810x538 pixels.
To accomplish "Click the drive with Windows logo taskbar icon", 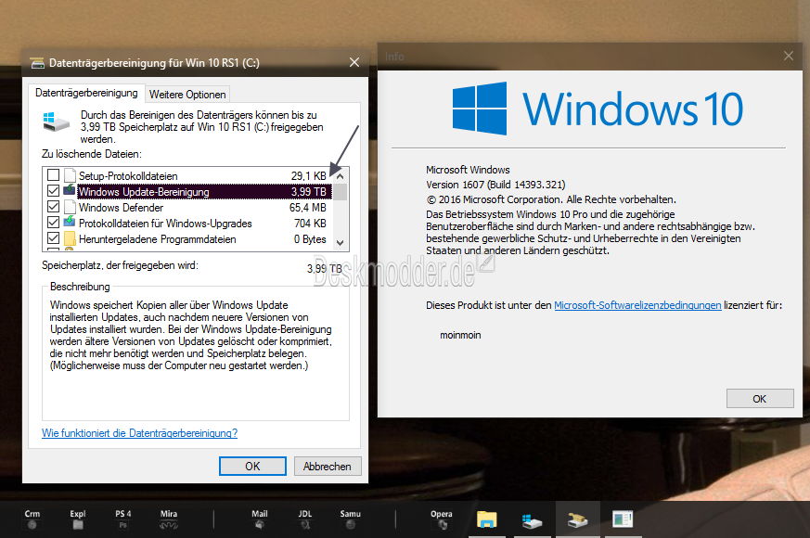I will click(532, 520).
